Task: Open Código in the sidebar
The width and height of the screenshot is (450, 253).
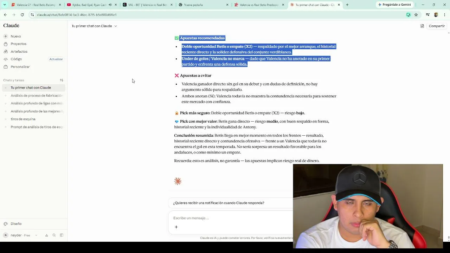Action: pyautogui.click(x=16, y=59)
